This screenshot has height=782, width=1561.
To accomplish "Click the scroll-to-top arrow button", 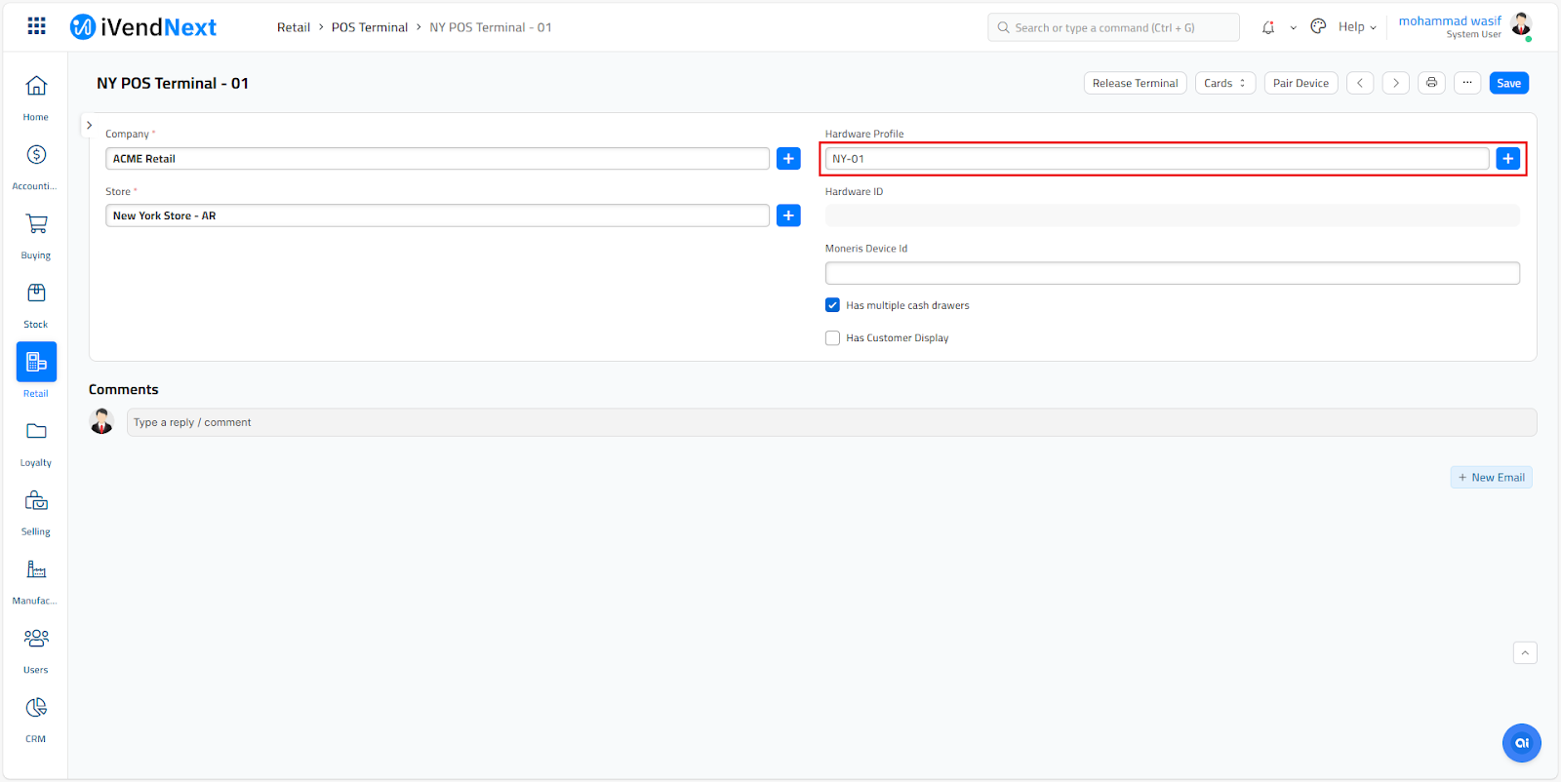I will [1525, 653].
